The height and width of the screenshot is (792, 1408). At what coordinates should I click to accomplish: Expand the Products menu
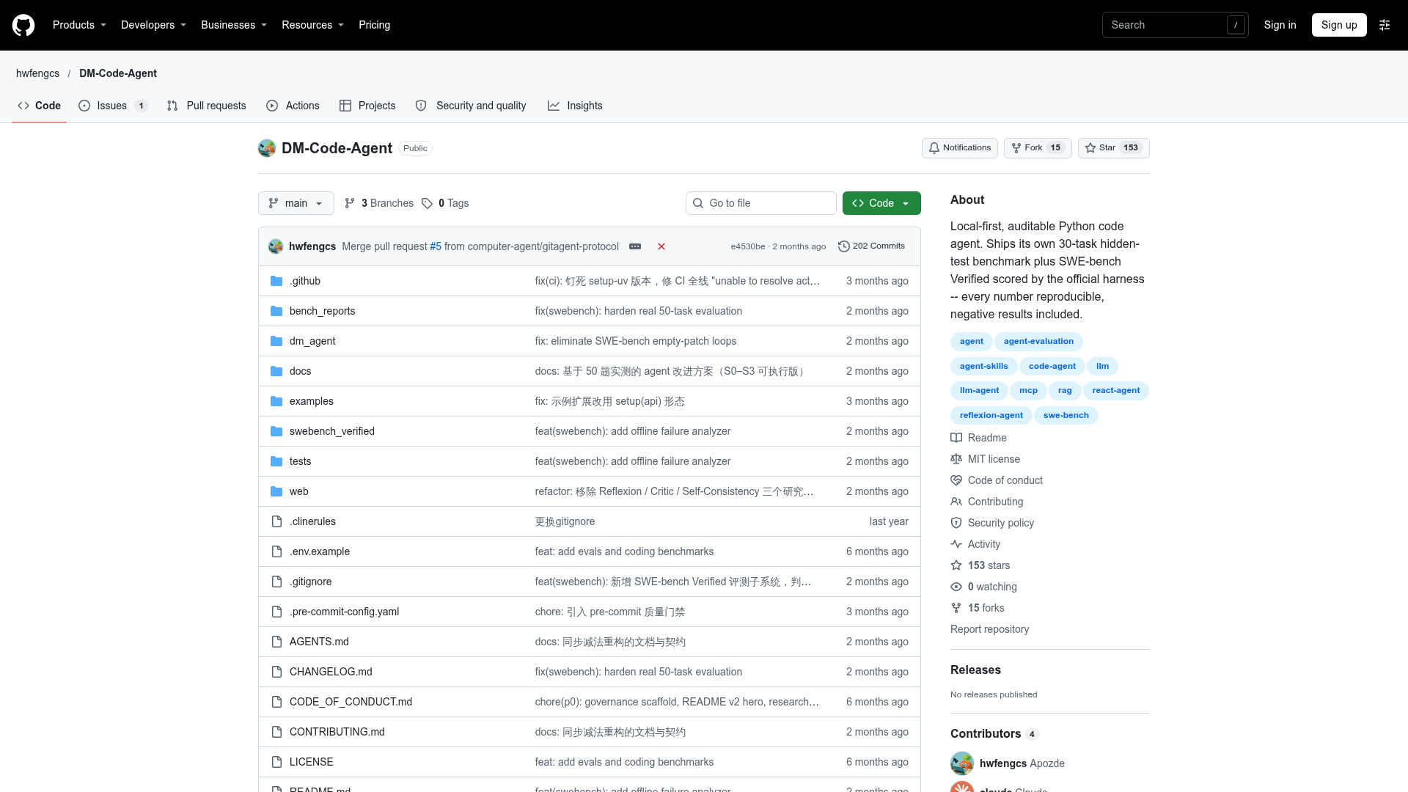click(79, 25)
